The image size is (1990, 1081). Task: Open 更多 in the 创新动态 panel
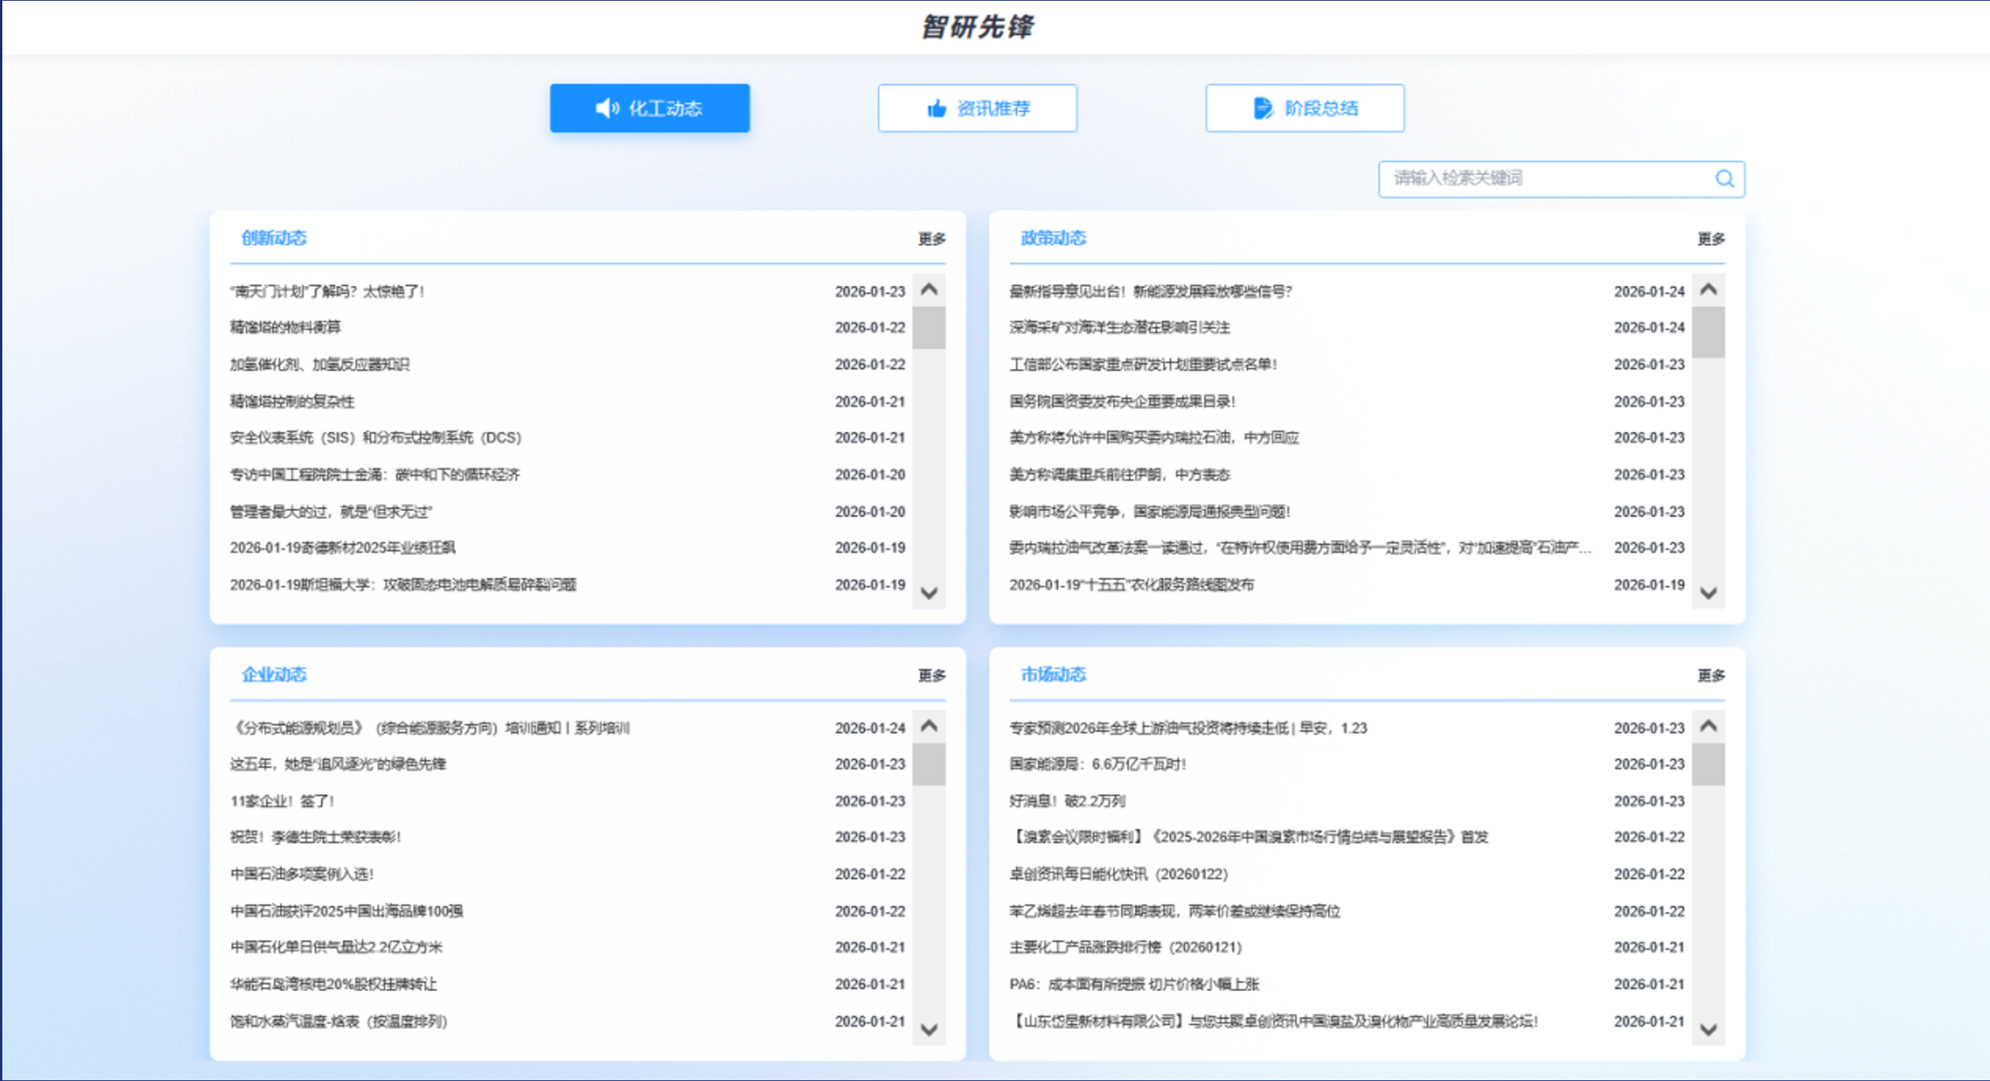pos(931,239)
